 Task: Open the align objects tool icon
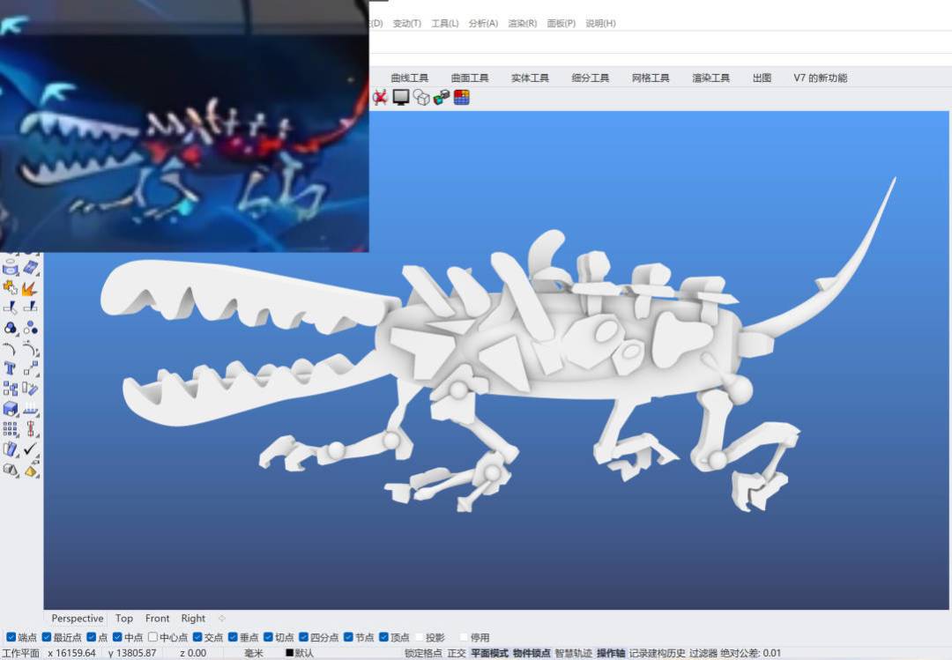click(x=11, y=389)
